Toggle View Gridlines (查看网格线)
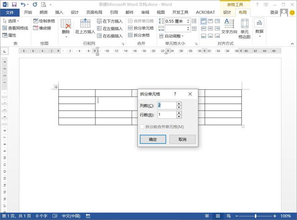 [15, 28]
